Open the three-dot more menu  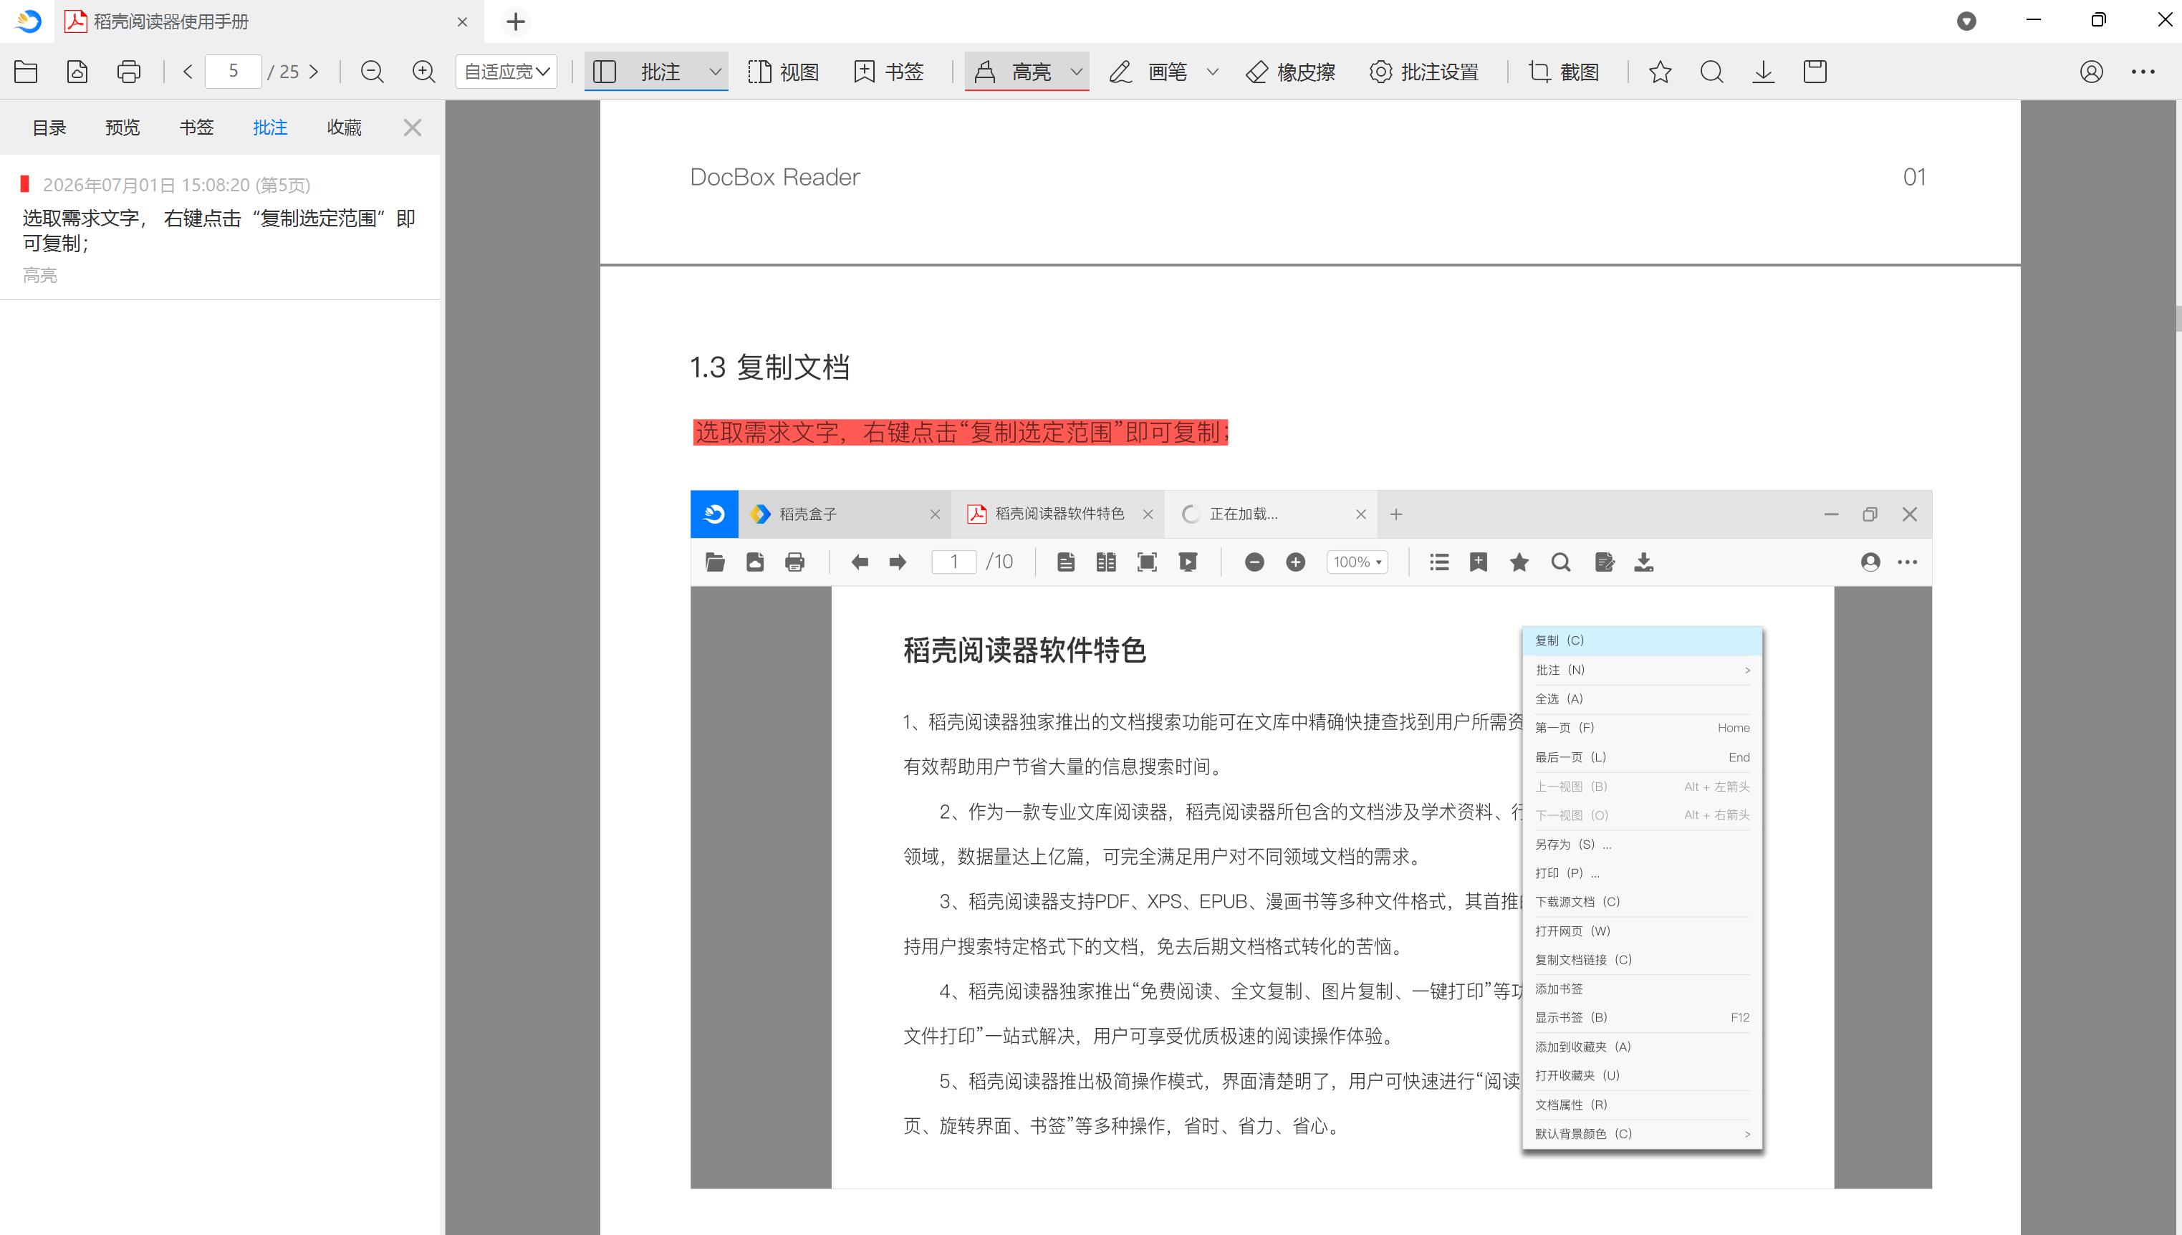2143,72
